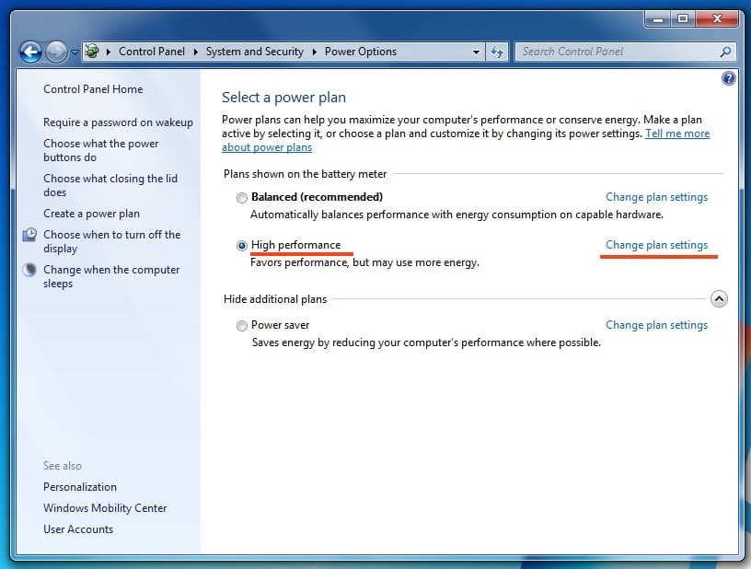The width and height of the screenshot is (751, 569).
Task: Expand the arrow after System and Security
Action: (314, 52)
